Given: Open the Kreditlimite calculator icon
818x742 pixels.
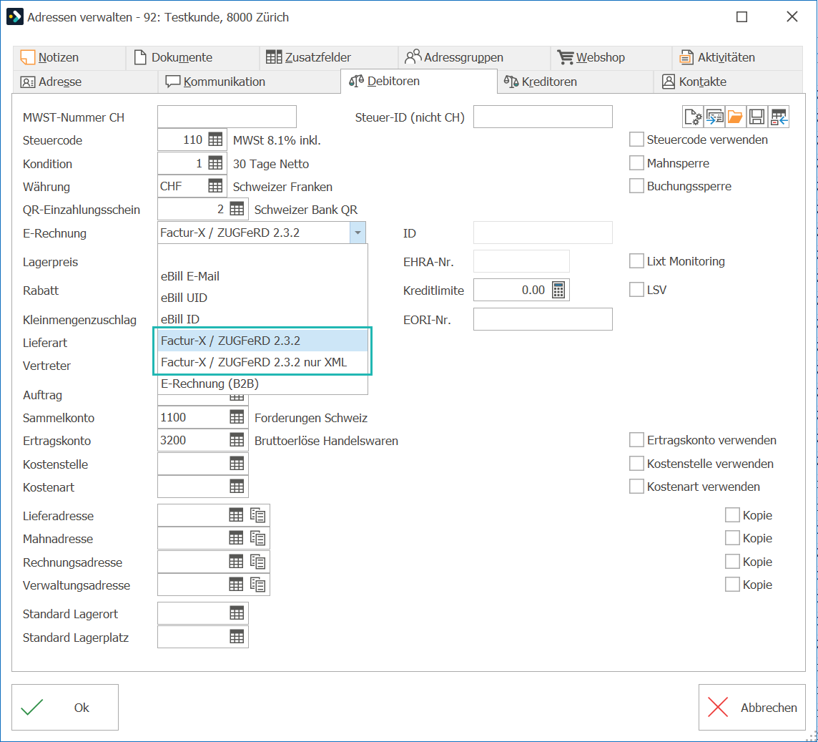Looking at the screenshot, I should (558, 291).
